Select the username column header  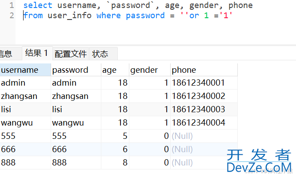pos(25,70)
